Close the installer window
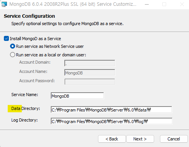Image resolution: width=189 pixels, height=147 pixels. point(182,4)
